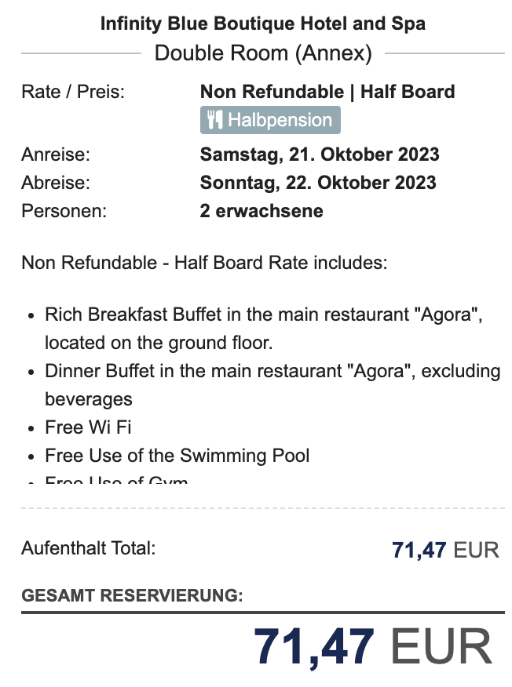Click the Aufenthalt Total price 71,47 EUR
Viewport: 512px width, 687px height.
(x=445, y=550)
